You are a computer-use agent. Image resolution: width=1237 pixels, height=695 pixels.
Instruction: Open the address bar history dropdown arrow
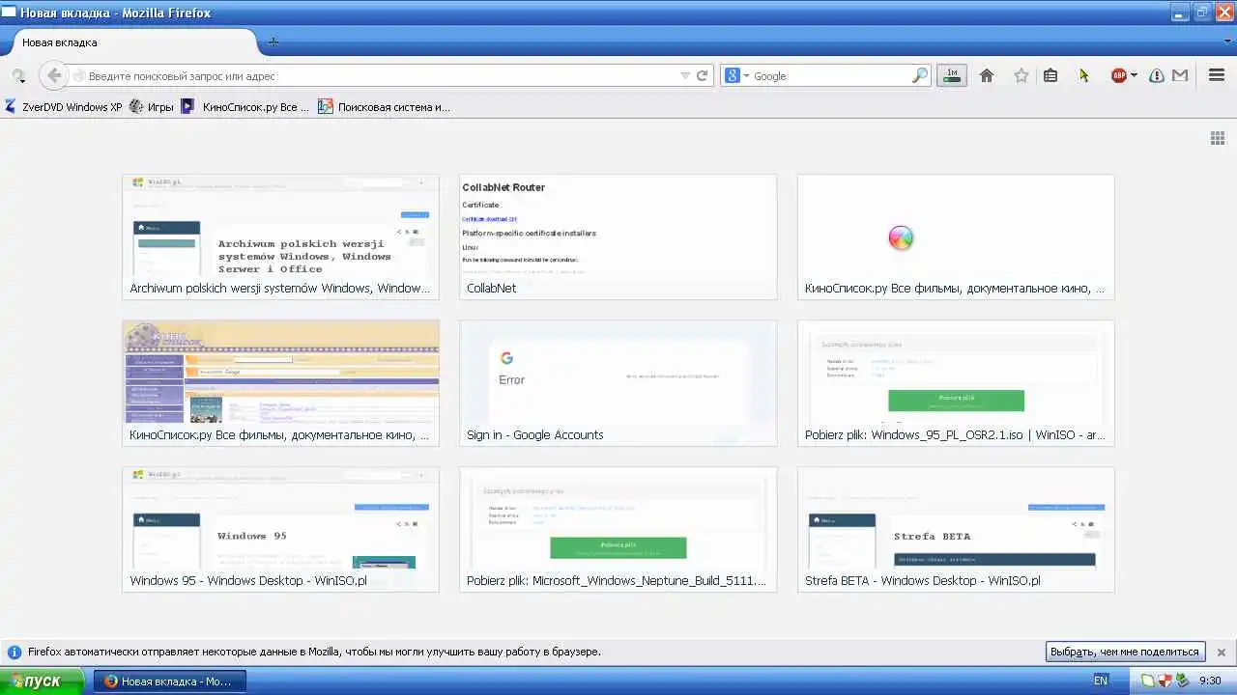click(x=685, y=75)
